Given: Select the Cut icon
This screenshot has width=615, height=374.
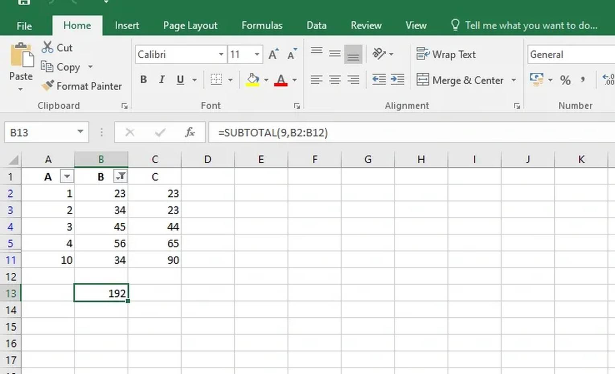Looking at the screenshot, I should [48, 47].
